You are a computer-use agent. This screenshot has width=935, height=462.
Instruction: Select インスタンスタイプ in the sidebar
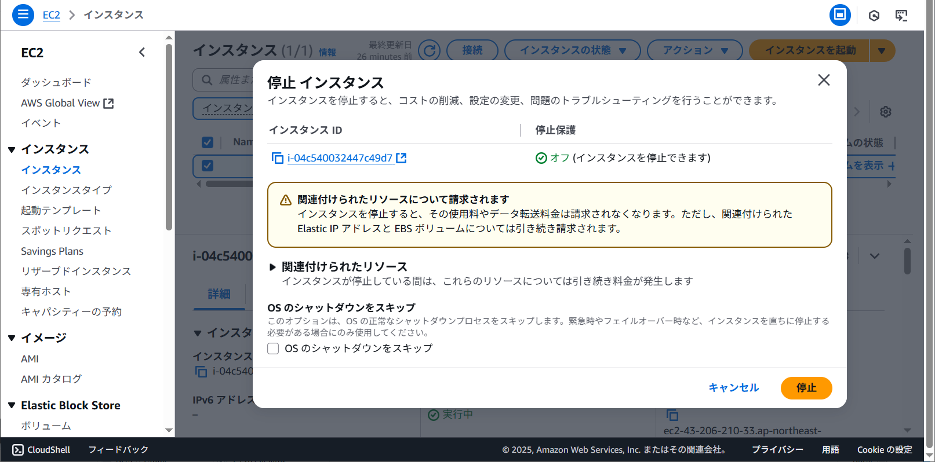pyautogui.click(x=66, y=190)
